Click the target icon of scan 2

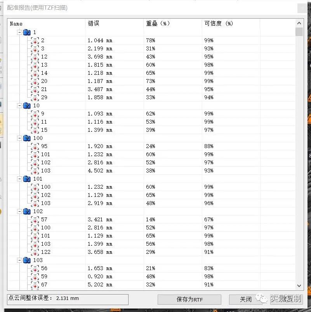(x=35, y=41)
